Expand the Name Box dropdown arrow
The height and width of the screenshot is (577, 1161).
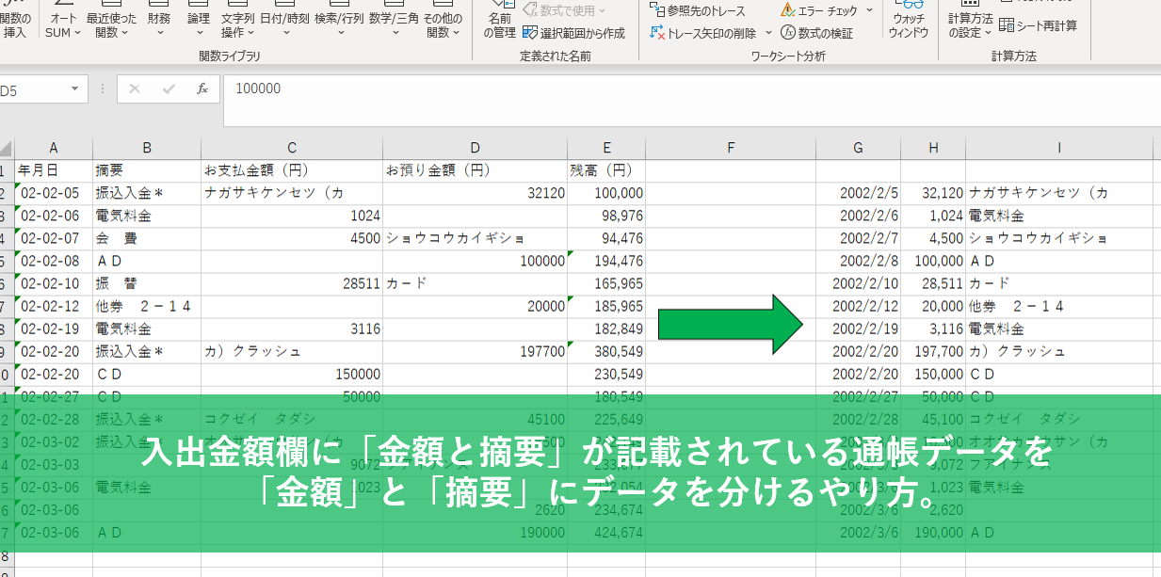pyautogui.click(x=74, y=89)
